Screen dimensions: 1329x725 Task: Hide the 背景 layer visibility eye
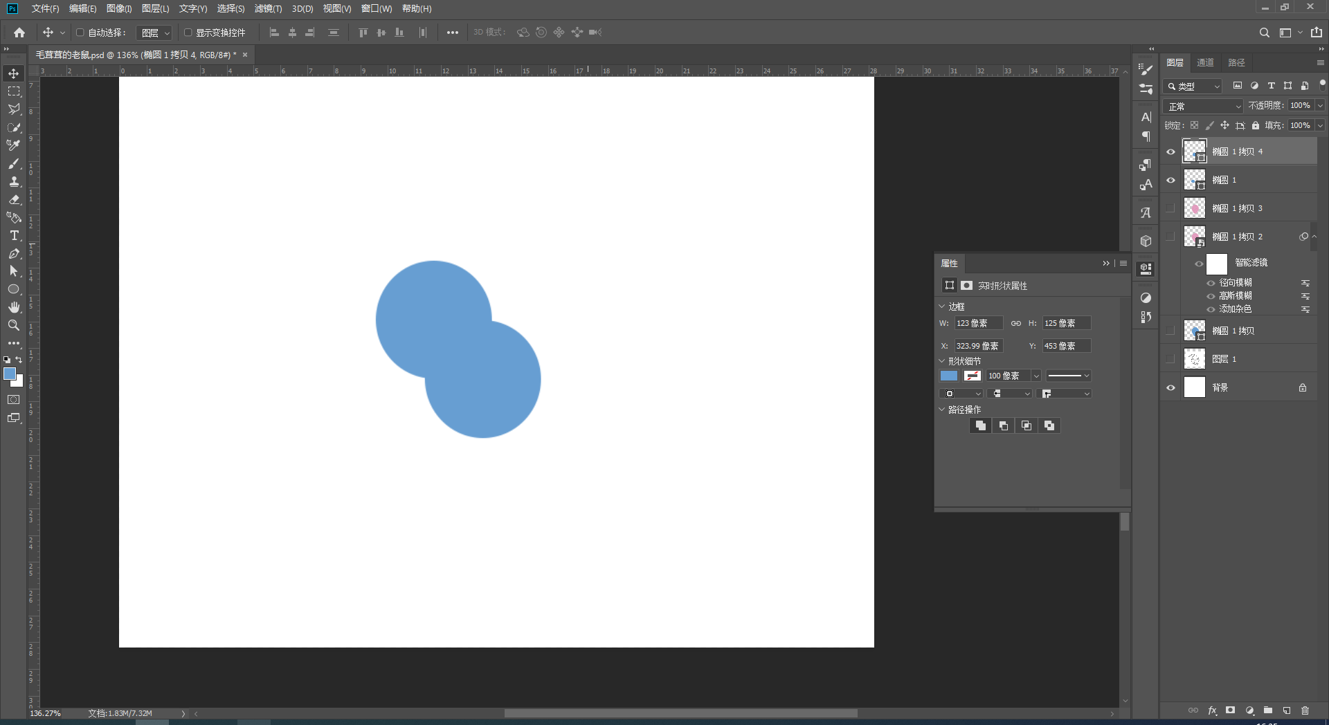pos(1170,387)
